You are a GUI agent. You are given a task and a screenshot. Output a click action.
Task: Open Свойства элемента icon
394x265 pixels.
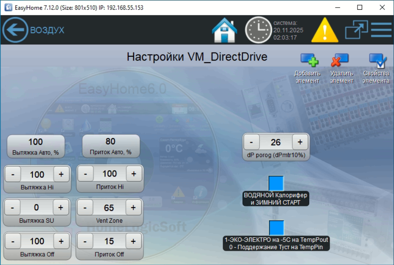[x=376, y=61]
